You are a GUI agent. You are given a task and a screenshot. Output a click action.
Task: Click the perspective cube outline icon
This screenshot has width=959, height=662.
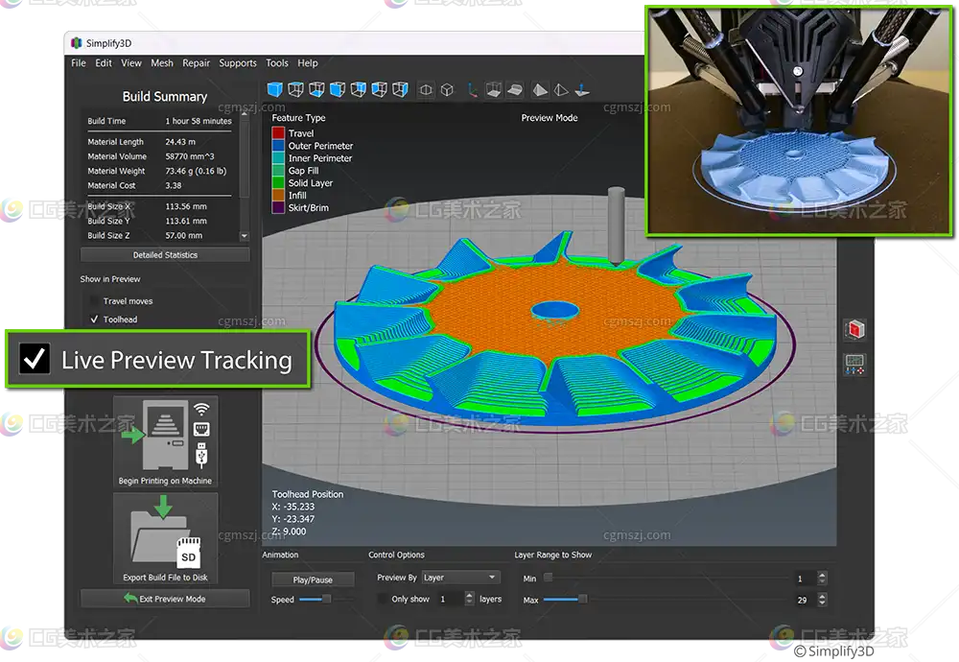pyautogui.click(x=447, y=90)
